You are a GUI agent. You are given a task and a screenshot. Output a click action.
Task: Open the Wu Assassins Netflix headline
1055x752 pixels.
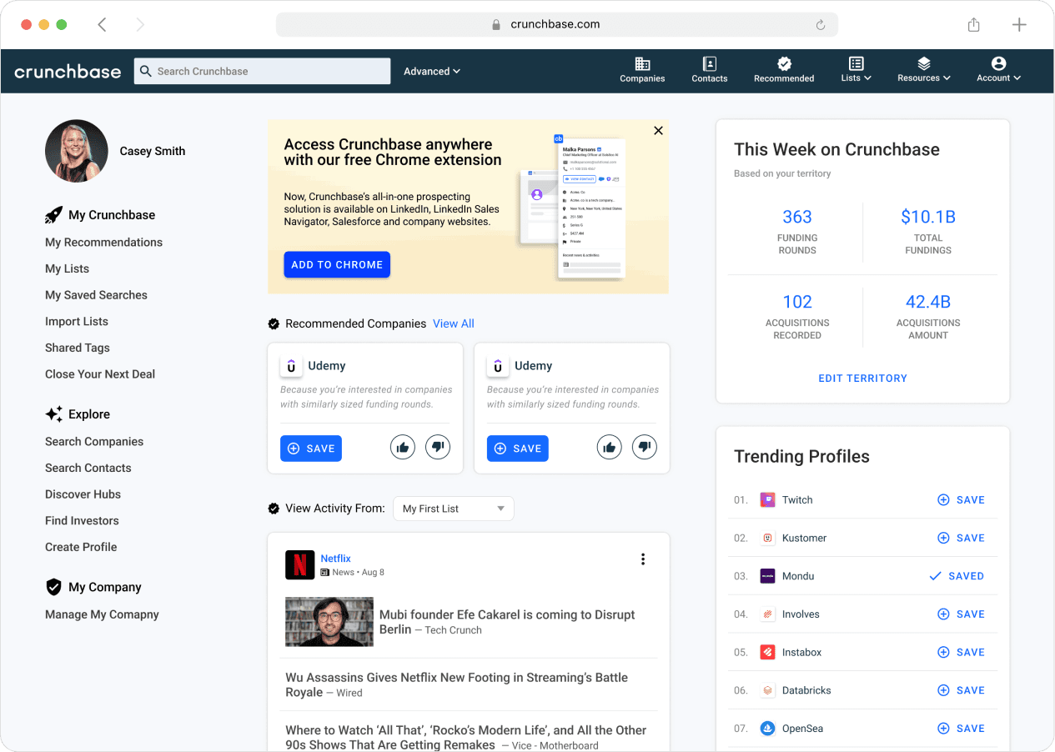pos(456,684)
